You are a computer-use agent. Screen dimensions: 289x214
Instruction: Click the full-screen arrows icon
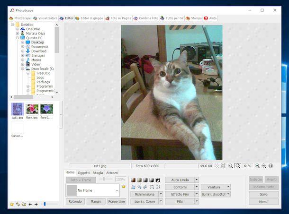pos(223,166)
